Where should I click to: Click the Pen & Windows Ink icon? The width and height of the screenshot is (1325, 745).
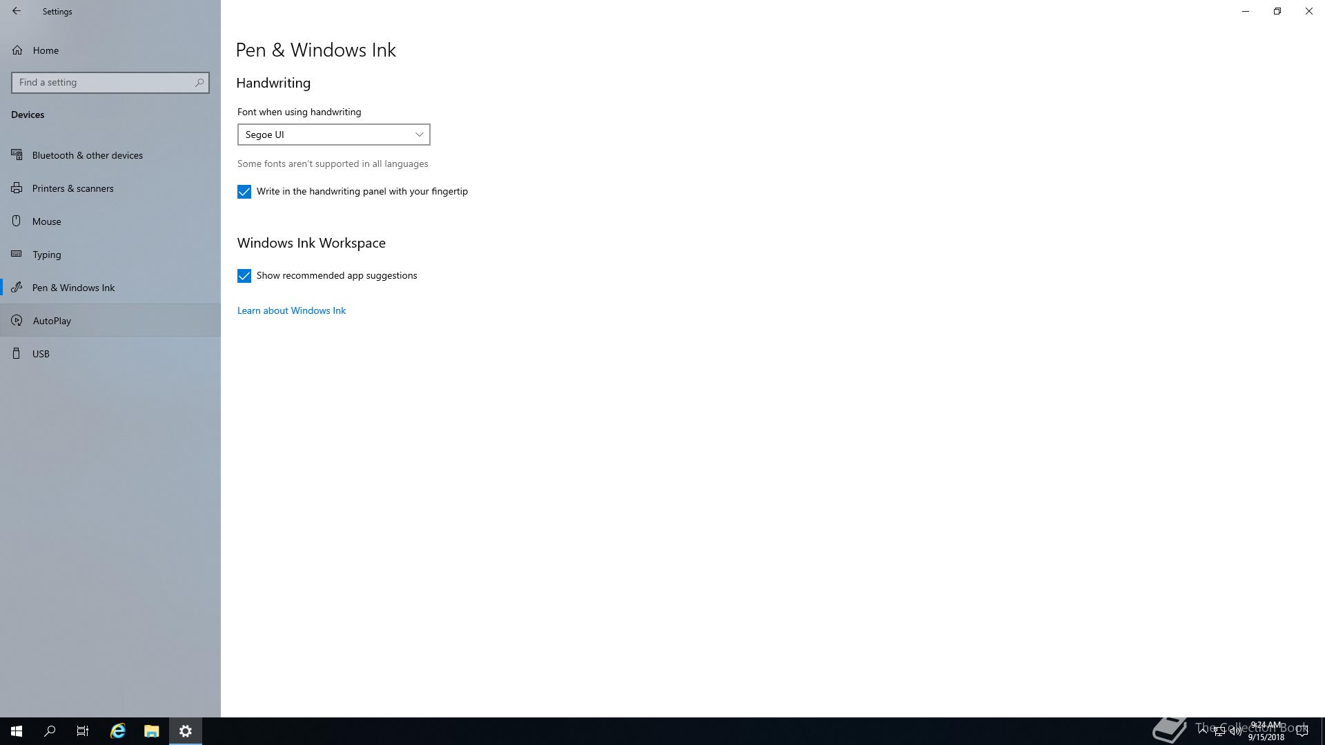17,288
